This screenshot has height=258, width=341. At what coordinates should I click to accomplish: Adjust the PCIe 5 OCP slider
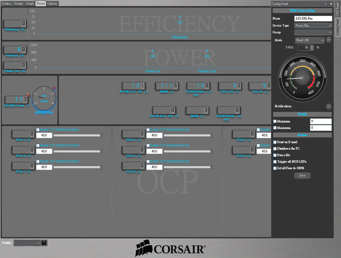188,151
